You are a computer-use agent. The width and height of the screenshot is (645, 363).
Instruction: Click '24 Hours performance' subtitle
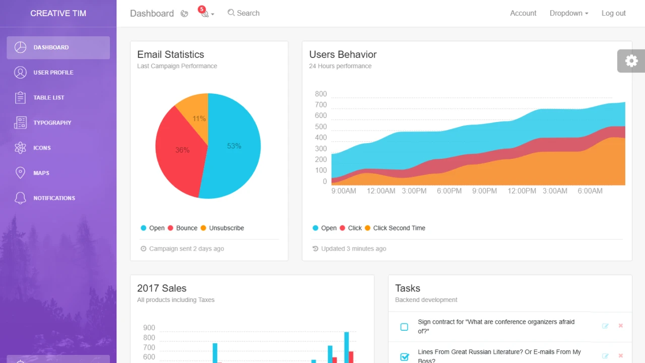pos(341,66)
